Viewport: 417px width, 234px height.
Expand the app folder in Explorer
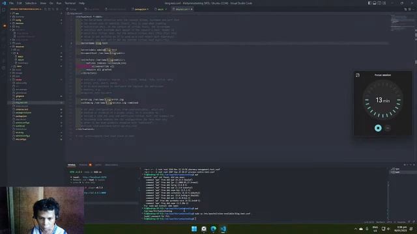(x=17, y=13)
